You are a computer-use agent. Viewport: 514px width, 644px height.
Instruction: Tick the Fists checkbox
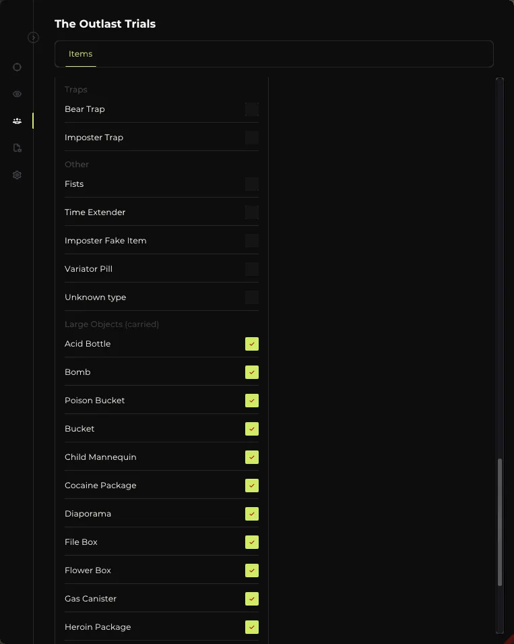coord(252,184)
